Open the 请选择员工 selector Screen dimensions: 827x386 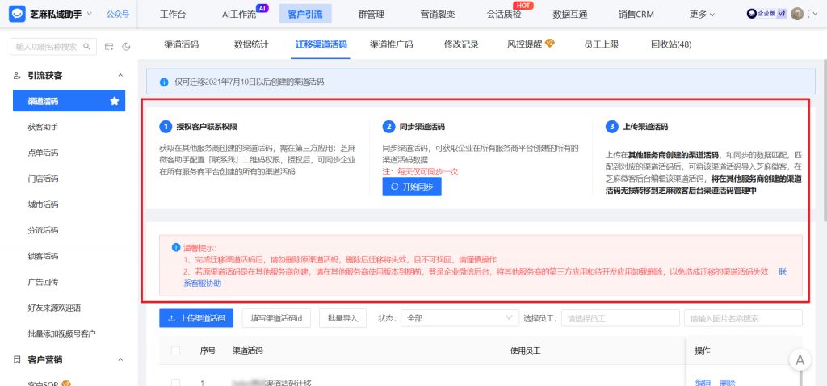click(620, 318)
